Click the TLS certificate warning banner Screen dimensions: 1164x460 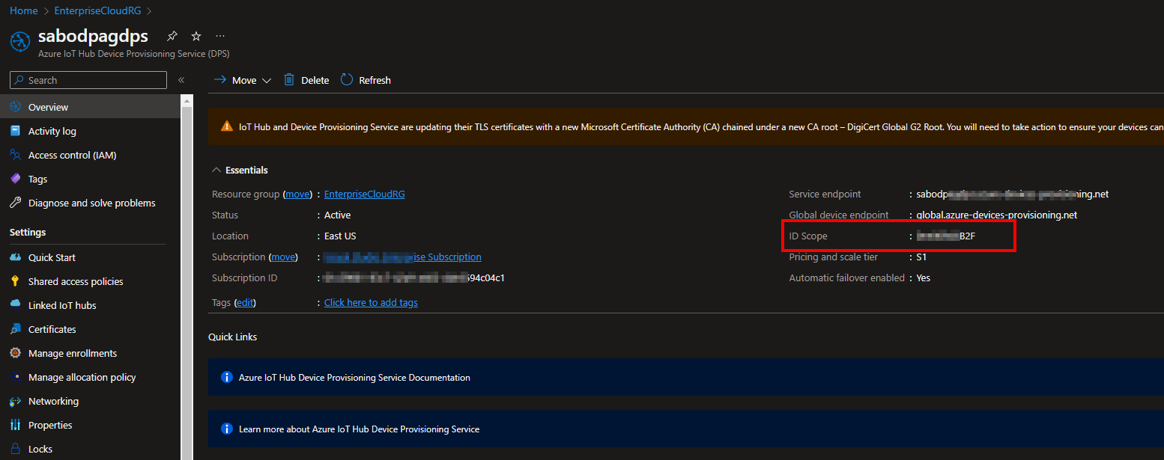pos(685,126)
